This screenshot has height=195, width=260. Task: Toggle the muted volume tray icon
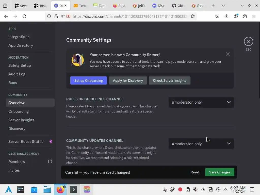coord(195,189)
